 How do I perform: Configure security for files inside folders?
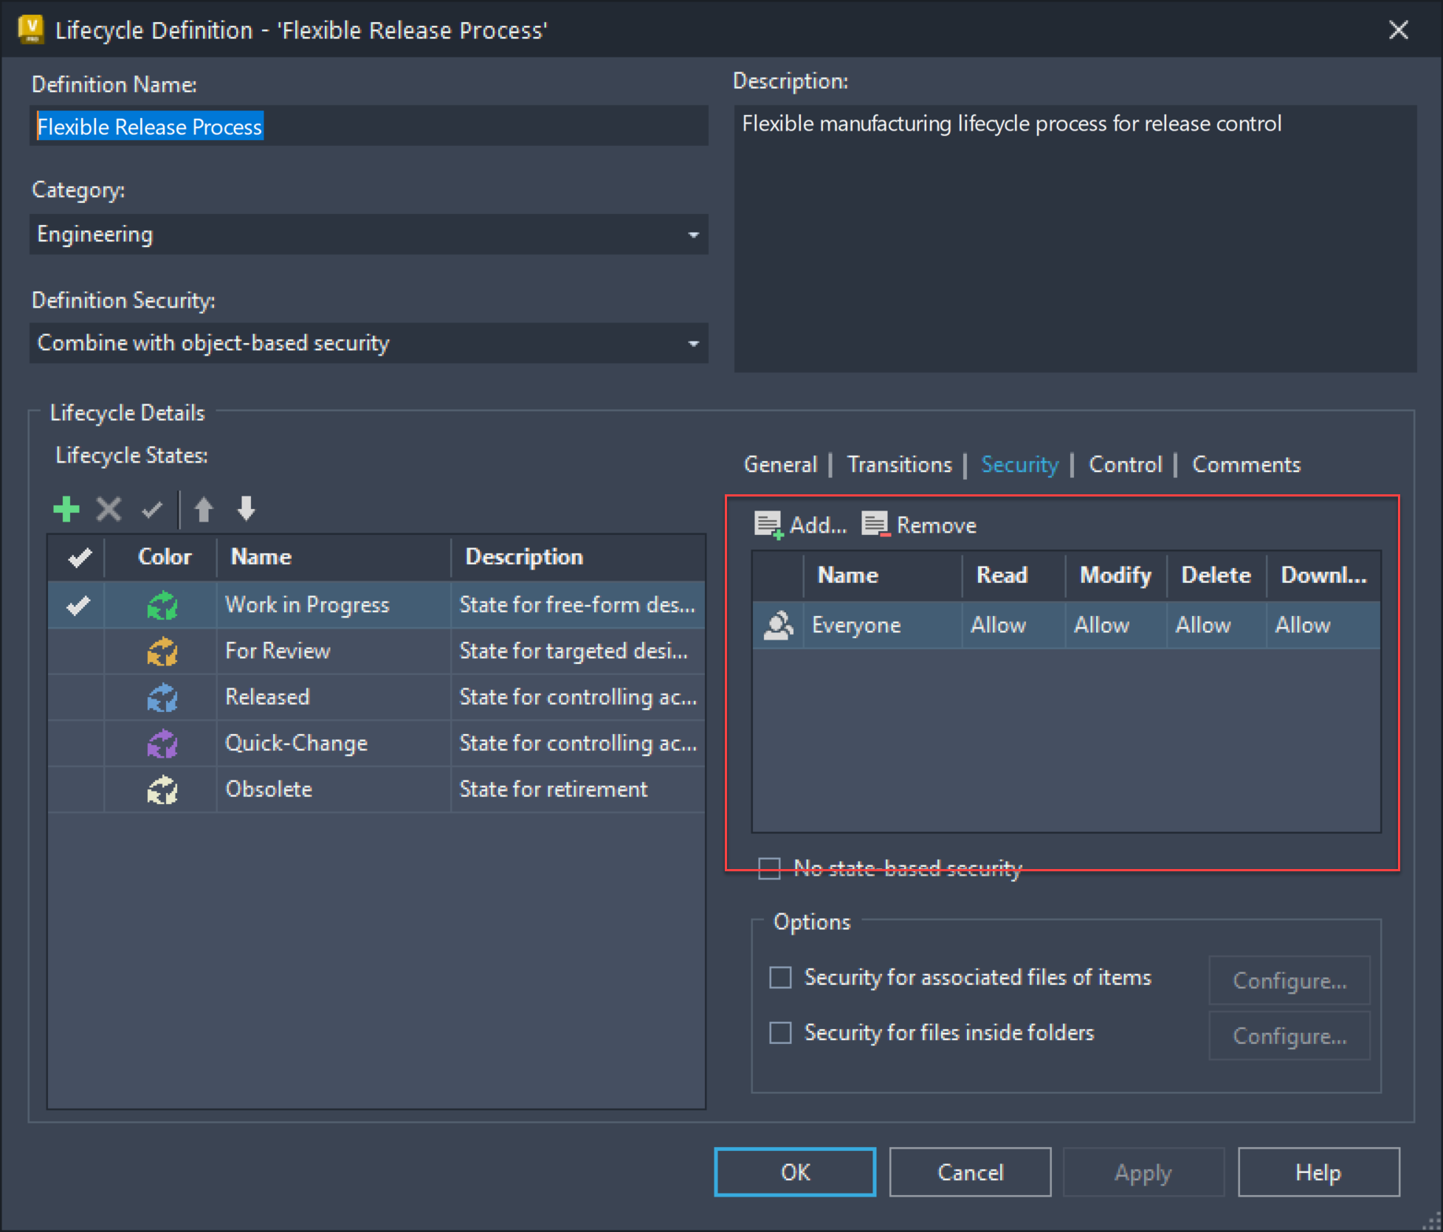point(1289,1035)
